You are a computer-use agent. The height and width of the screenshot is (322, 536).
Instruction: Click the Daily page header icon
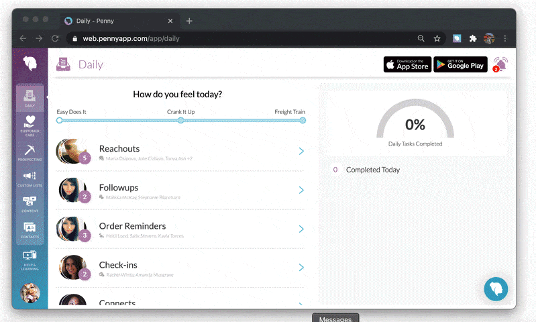point(63,64)
